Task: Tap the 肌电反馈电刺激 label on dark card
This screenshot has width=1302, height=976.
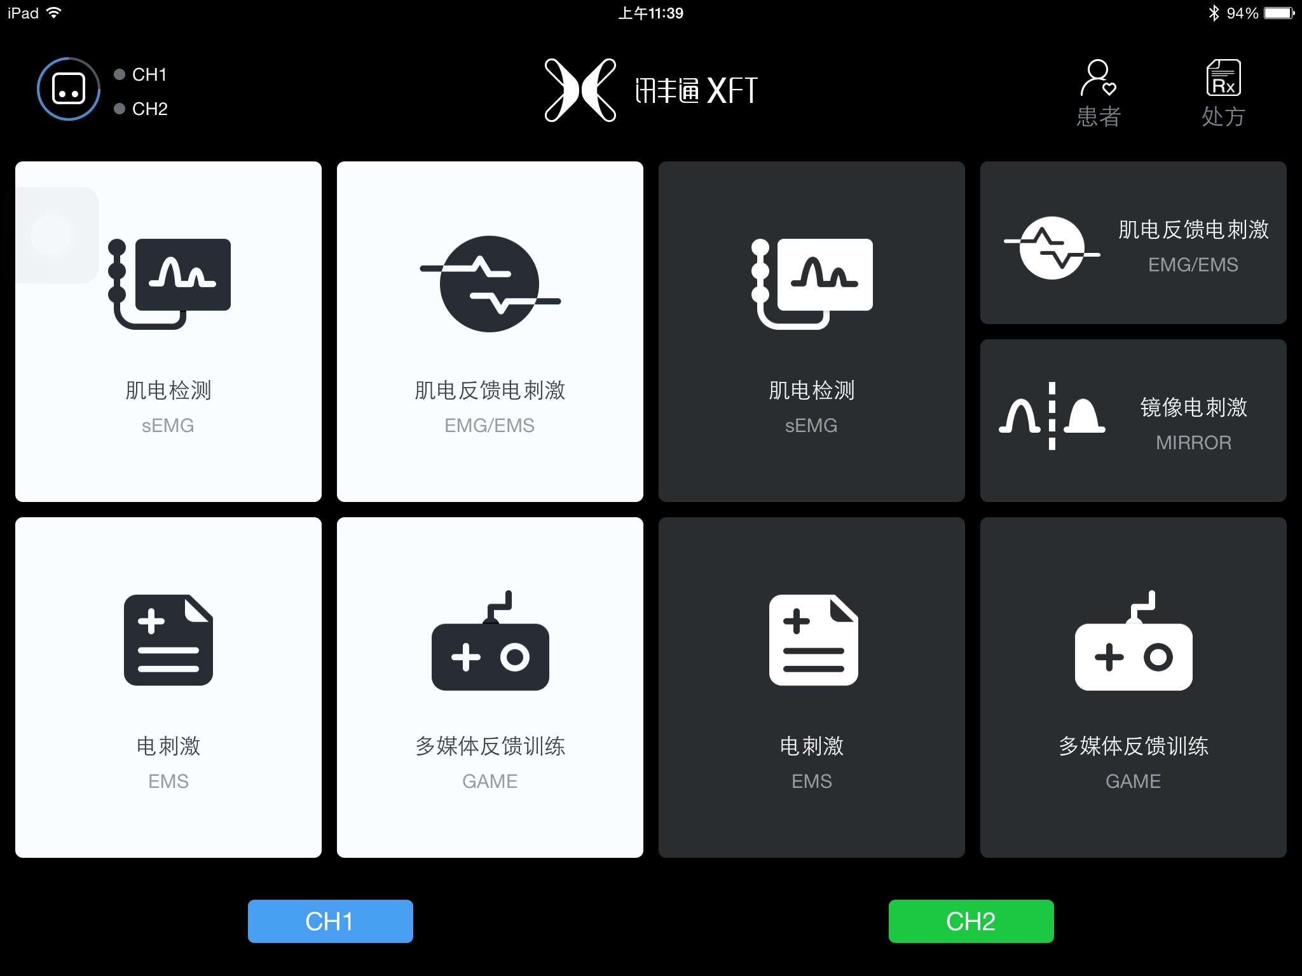Action: tap(1194, 229)
